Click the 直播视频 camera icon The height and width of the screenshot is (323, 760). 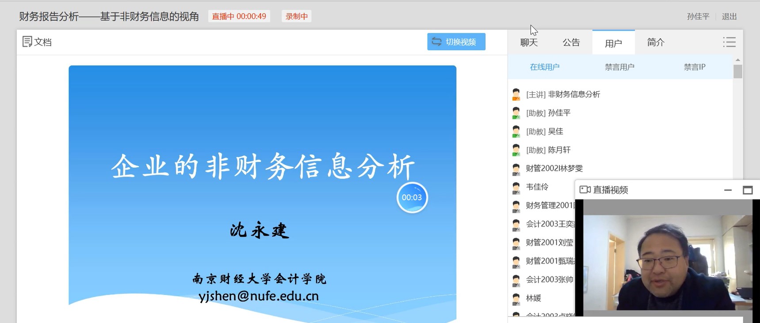click(585, 190)
